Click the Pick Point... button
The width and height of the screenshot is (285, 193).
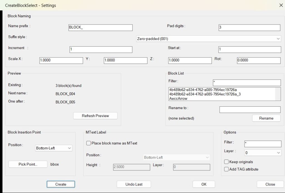[x=28, y=164]
